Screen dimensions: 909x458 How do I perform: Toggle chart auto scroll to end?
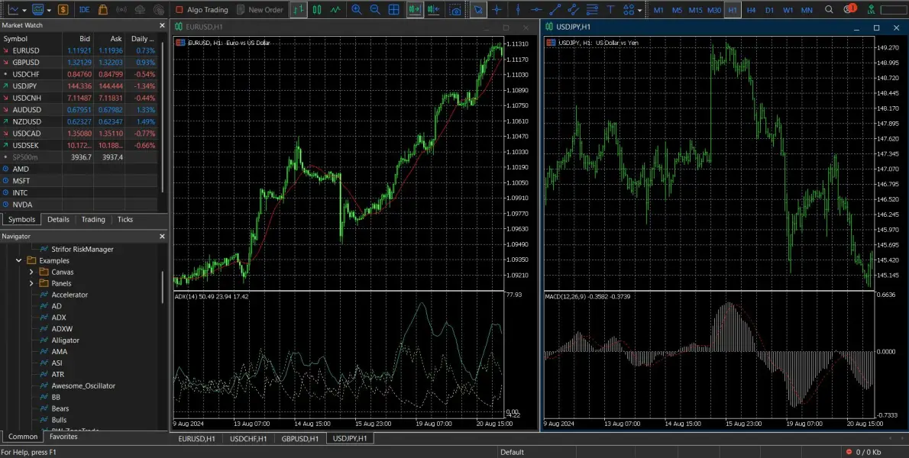pos(415,10)
